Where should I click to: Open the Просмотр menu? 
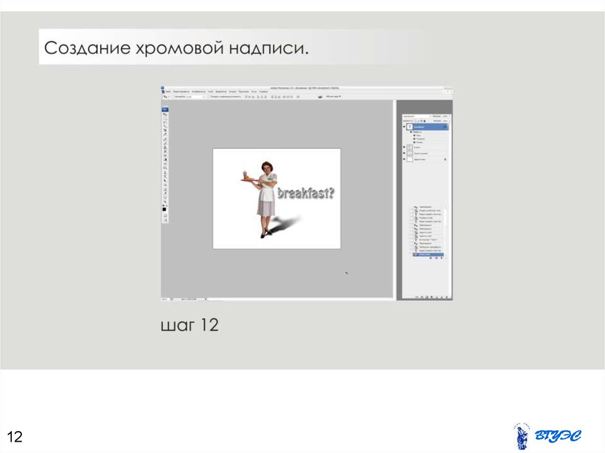(x=243, y=92)
